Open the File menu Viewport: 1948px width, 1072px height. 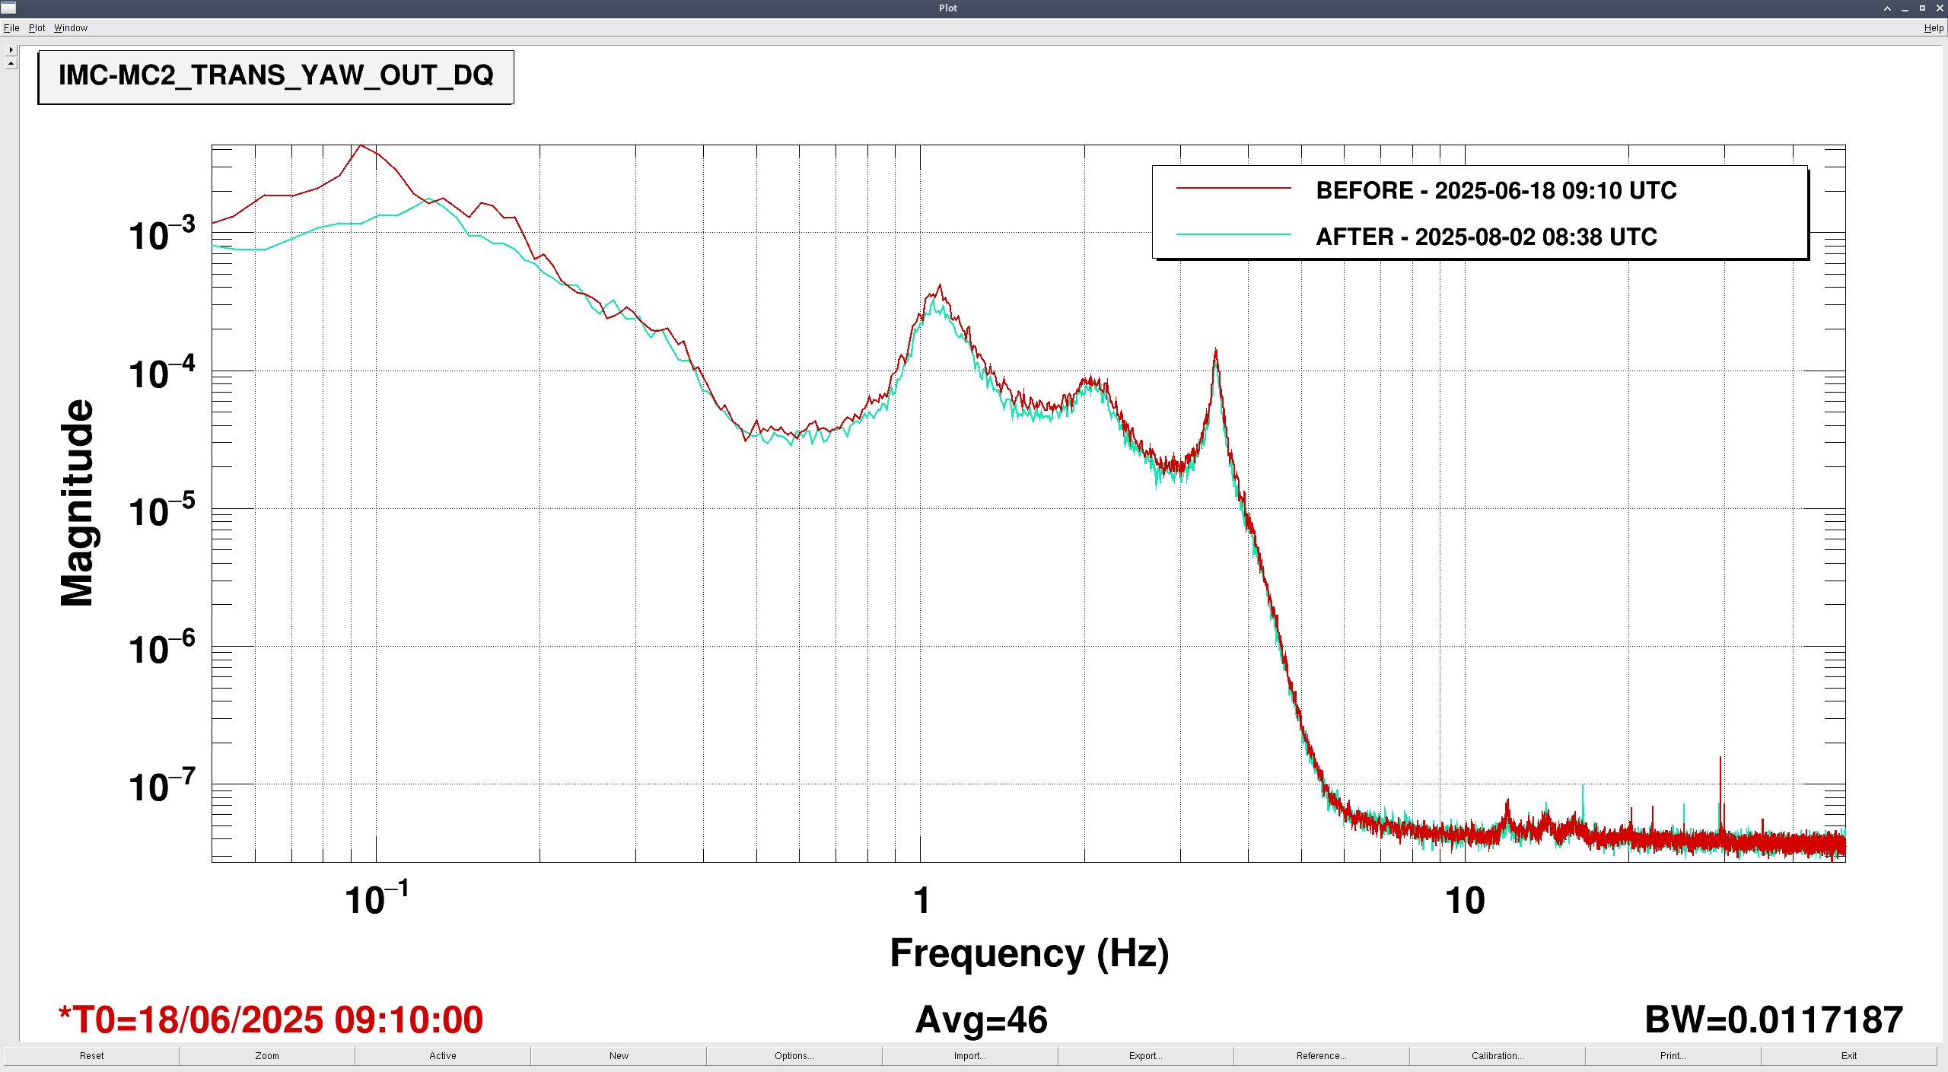pyautogui.click(x=11, y=28)
